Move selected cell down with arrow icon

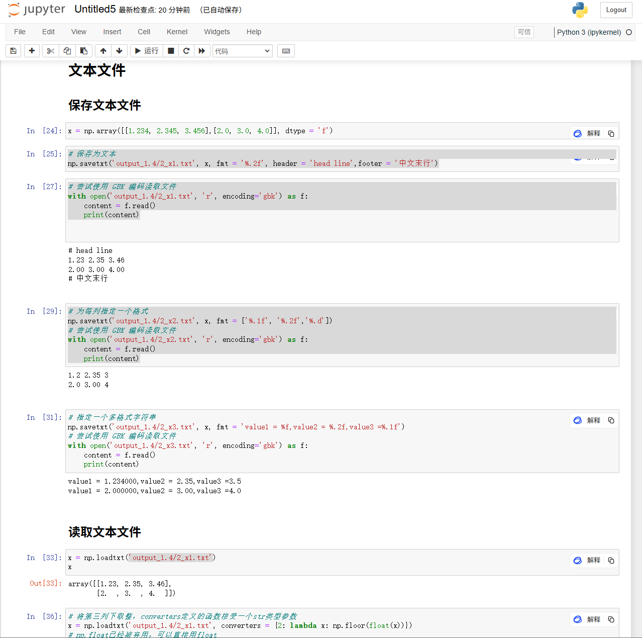click(x=119, y=50)
